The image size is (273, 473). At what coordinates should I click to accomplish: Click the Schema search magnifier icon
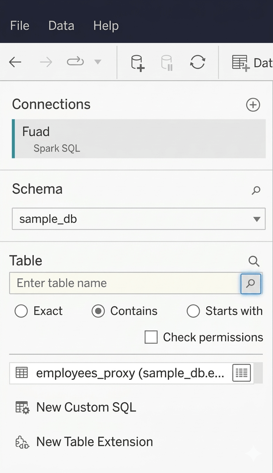[x=256, y=190]
